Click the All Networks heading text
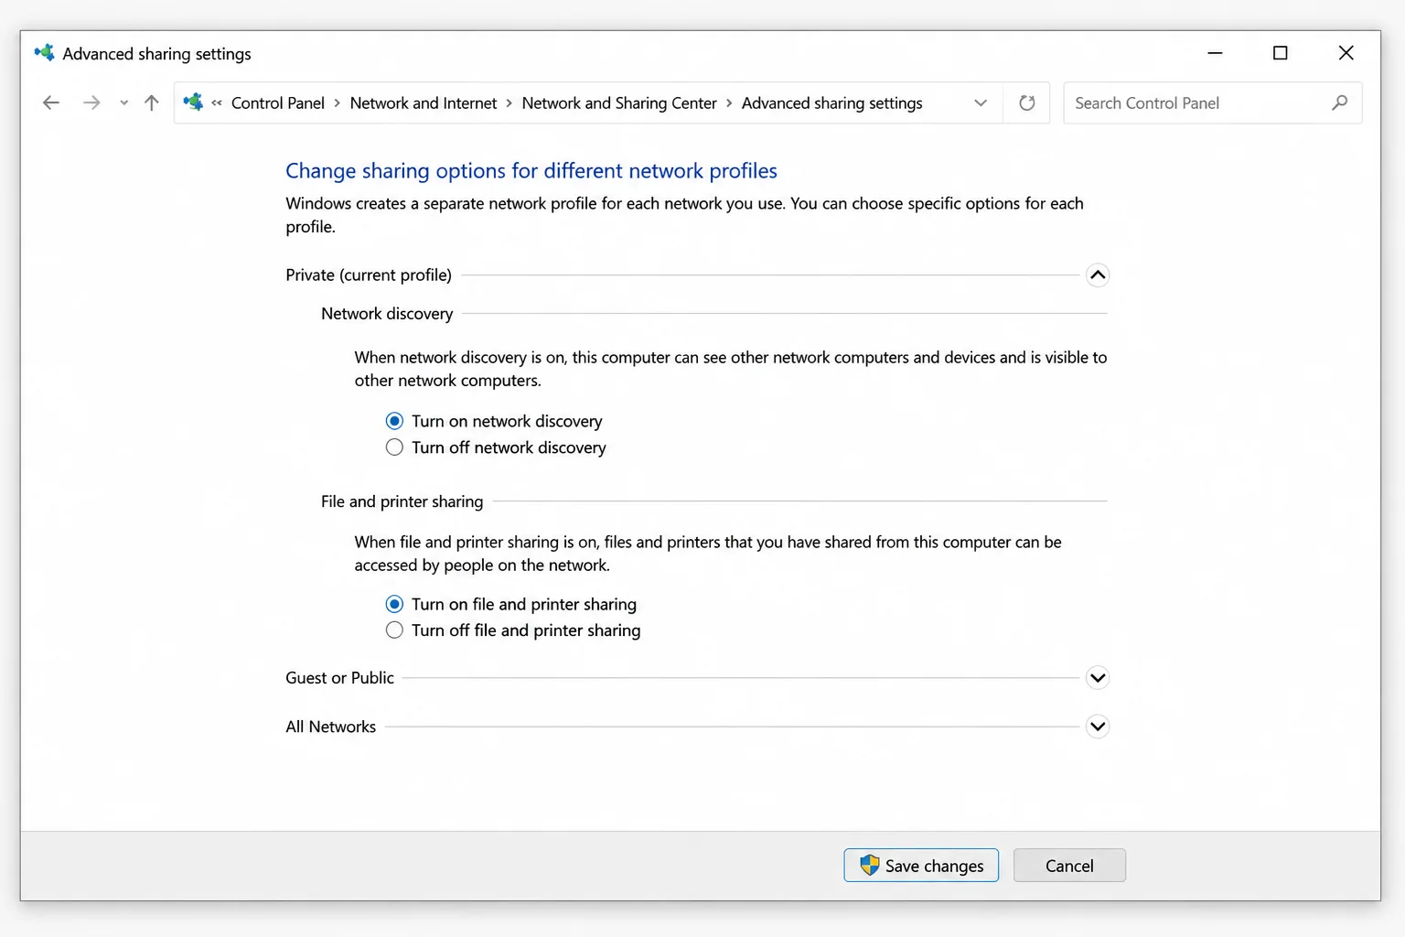1405x937 pixels. click(330, 727)
